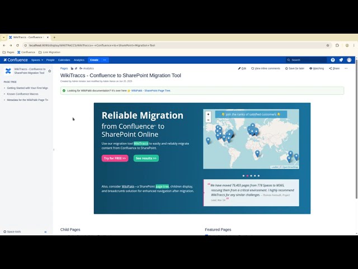The image size is (358, 269).
Task: Open Getting Started with Your First Migration
Action: click(27, 88)
